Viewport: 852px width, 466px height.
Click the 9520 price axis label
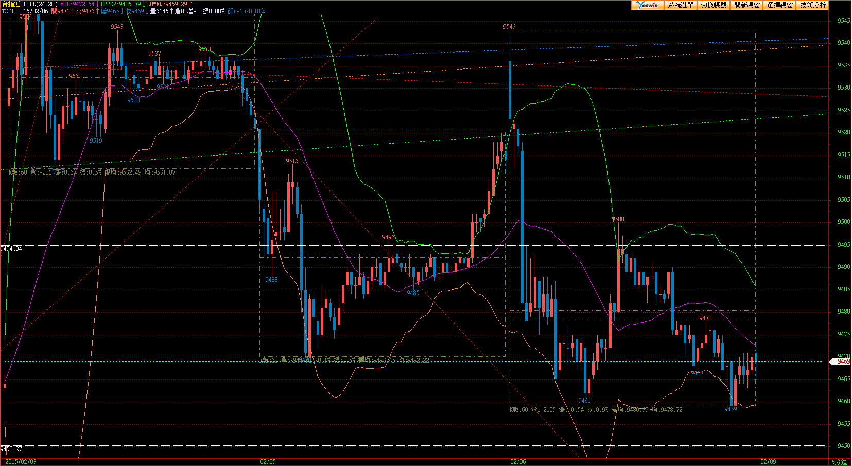844,132
